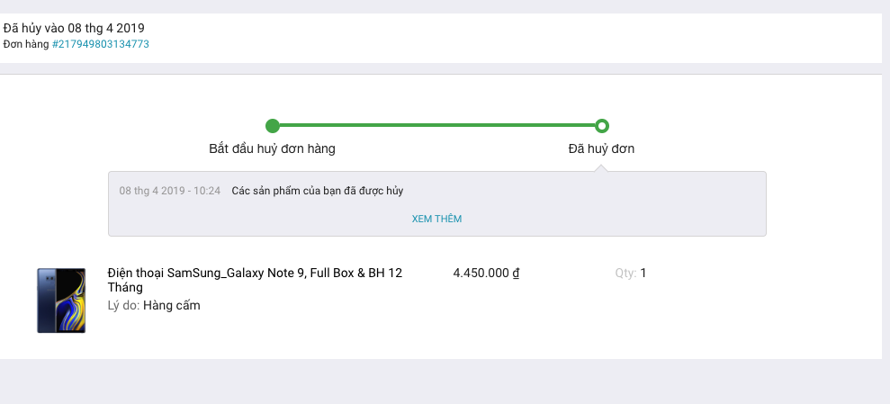Click the 08 thg 4 2019 - 10:24 timestamp
890x404 pixels.
click(170, 191)
